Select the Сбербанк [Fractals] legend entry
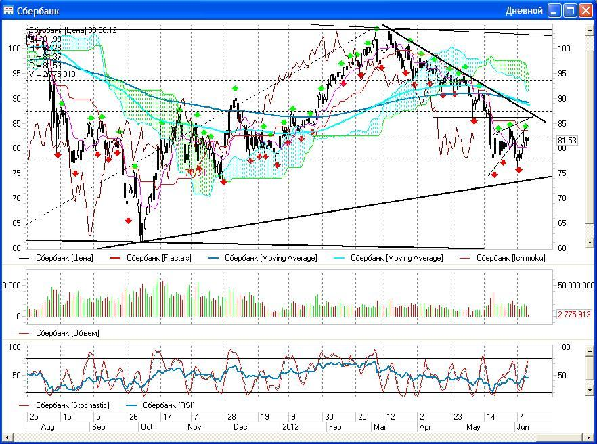 click(159, 258)
